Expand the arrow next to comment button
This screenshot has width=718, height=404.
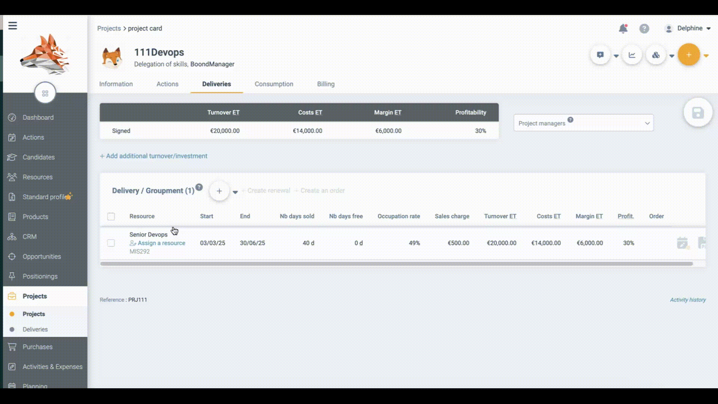pyautogui.click(x=616, y=56)
